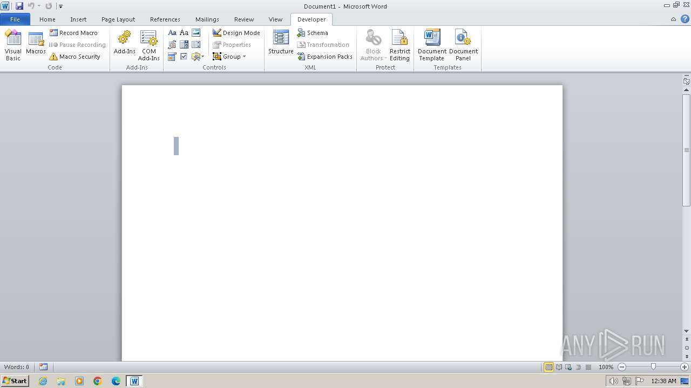Insert Date Picker content control
This screenshot has height=388, width=691.
172,57
